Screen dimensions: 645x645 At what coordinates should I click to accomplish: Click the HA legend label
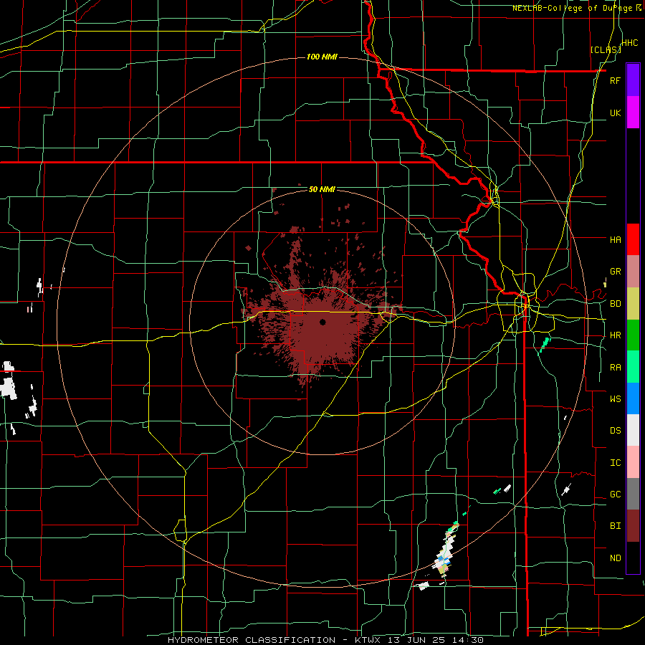(x=615, y=239)
